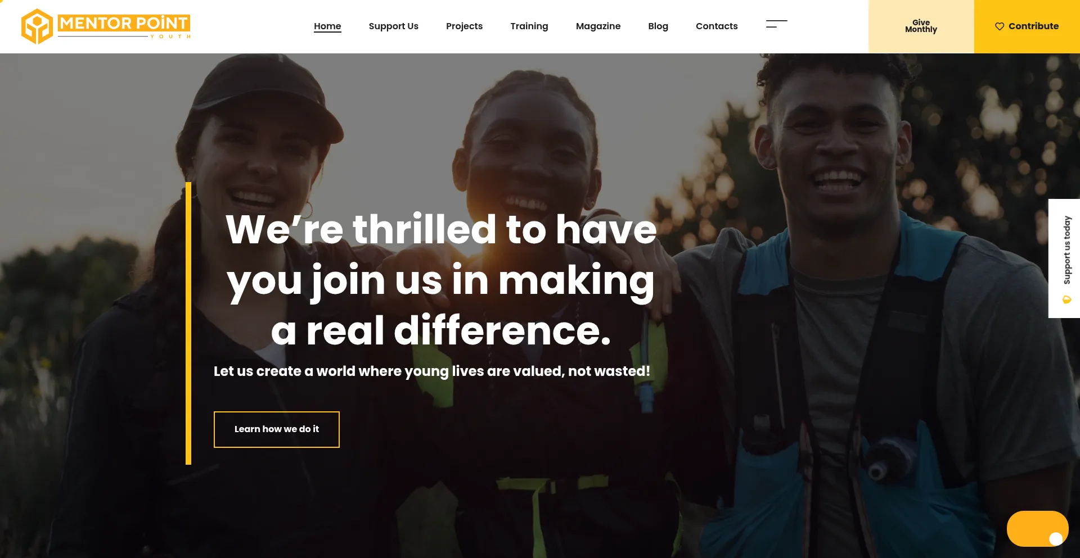1080x558 pixels.
Task: Click the white dot on the chat bubble
Action: tap(1056, 539)
